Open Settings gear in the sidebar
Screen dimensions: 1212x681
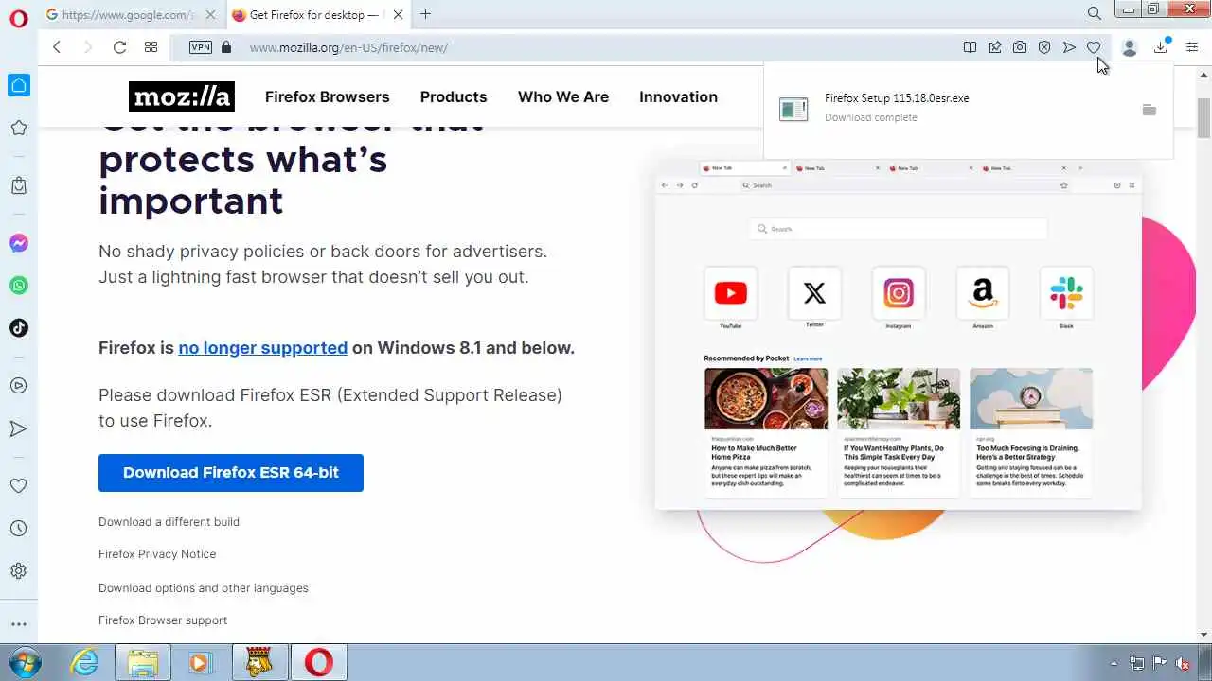(19, 571)
